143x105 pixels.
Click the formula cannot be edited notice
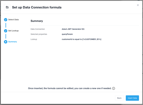pyautogui.click(x=70, y=88)
